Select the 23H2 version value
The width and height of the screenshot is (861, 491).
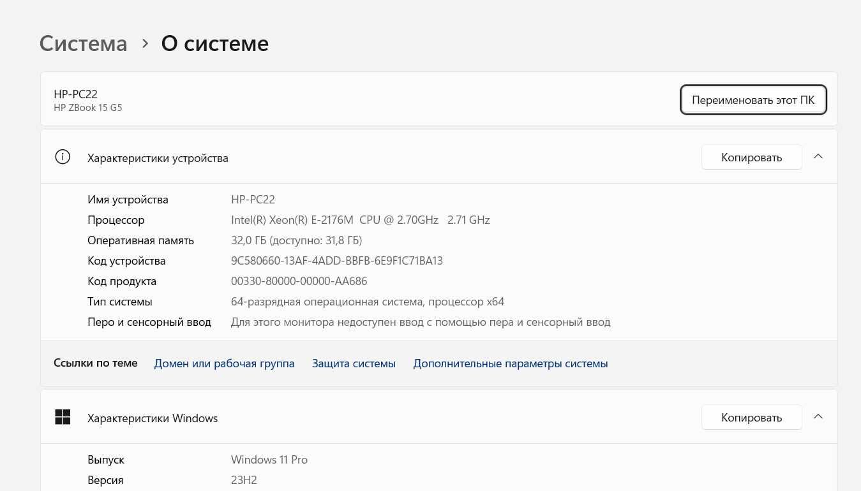pyautogui.click(x=244, y=480)
